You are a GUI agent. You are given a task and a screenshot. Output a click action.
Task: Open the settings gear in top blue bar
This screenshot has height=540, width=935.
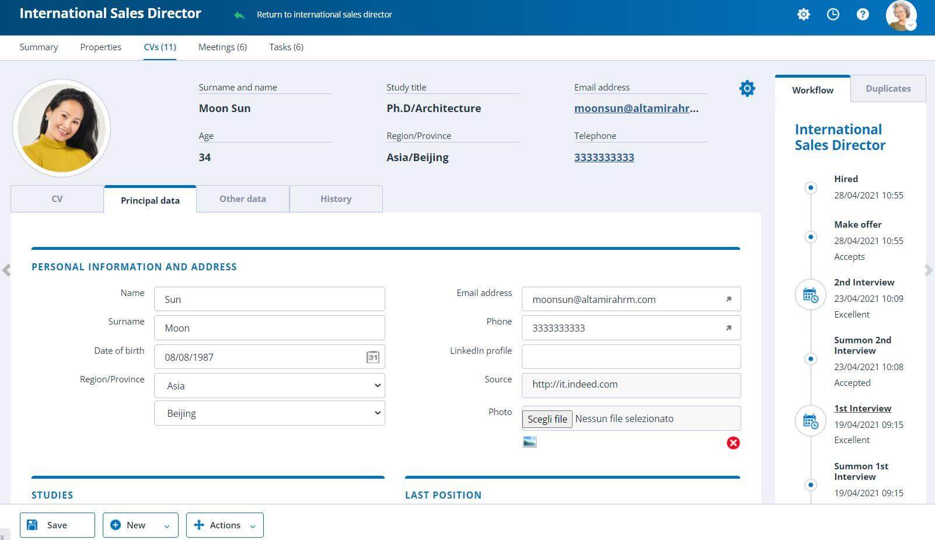(804, 15)
